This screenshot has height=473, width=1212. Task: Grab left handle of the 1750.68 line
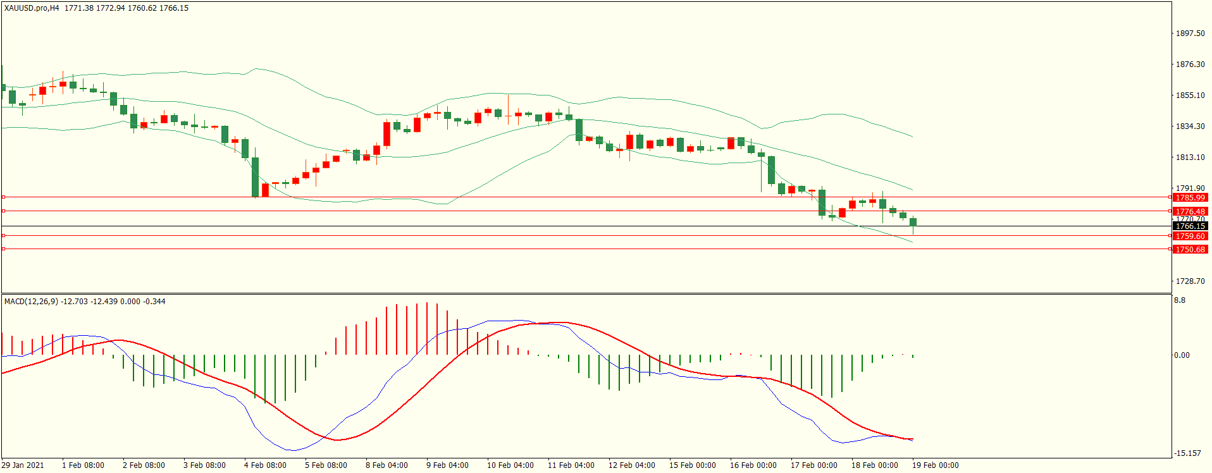(x=3, y=249)
